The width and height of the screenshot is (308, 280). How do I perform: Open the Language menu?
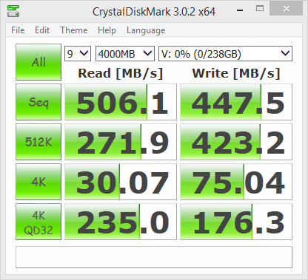pos(146,30)
